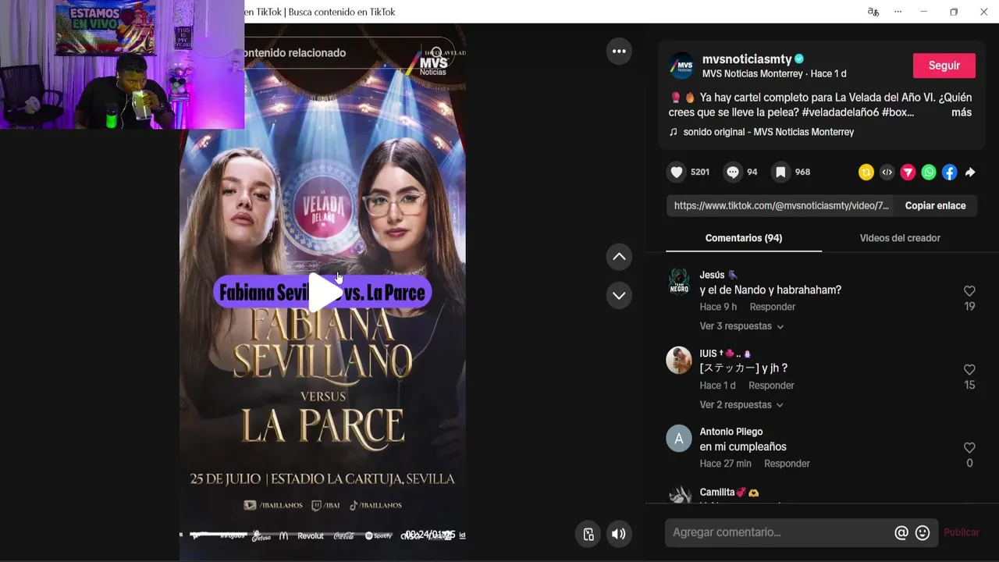Open comments via the speech bubble icon
999x562 pixels.
click(x=732, y=173)
